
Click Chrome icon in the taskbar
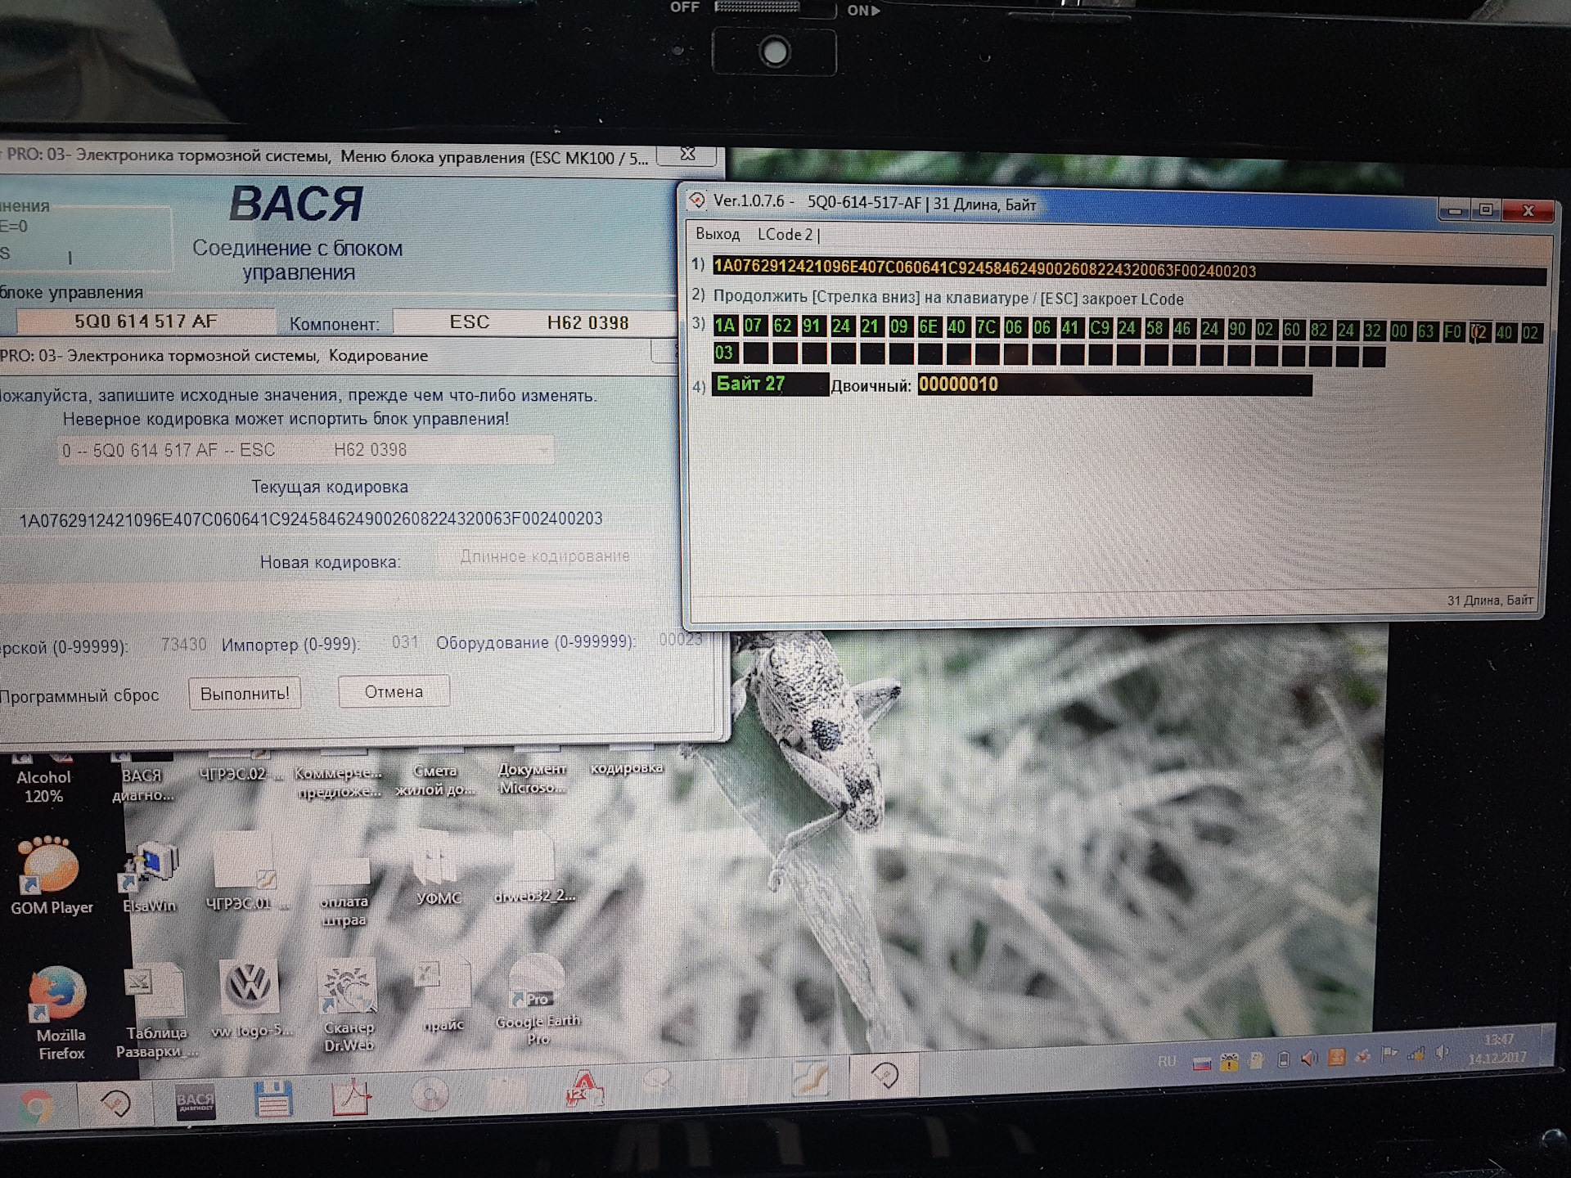pyautogui.click(x=36, y=1106)
